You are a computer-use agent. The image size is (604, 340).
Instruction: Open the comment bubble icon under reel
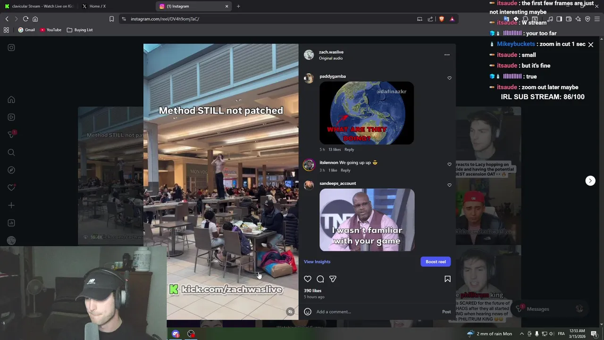pyautogui.click(x=320, y=279)
